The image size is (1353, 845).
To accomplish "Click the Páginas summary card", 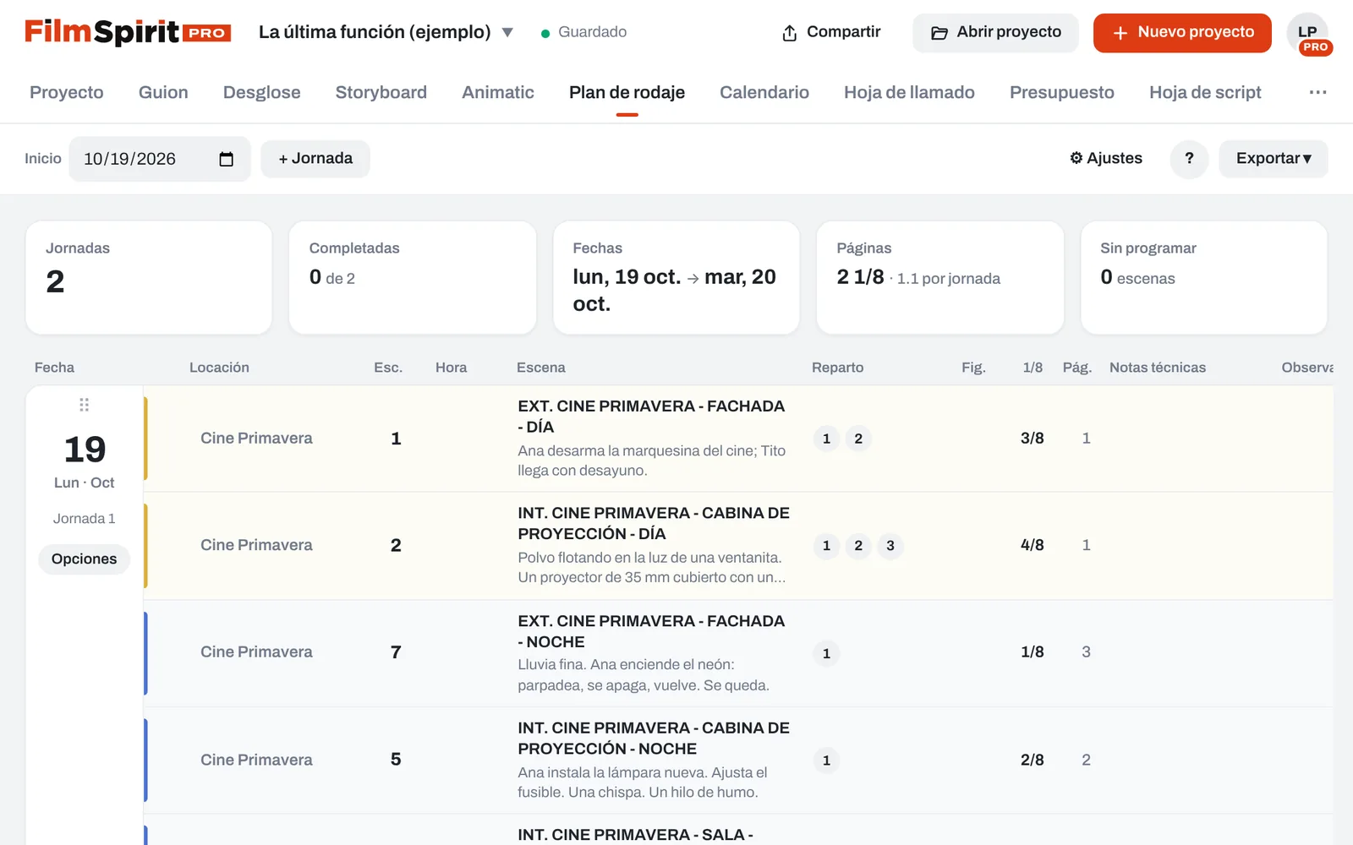I will [x=939, y=277].
